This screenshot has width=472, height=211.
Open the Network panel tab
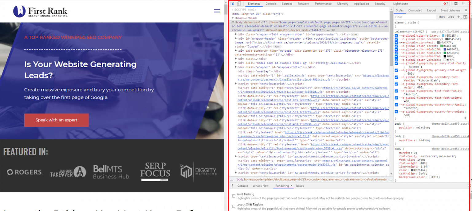303,4
